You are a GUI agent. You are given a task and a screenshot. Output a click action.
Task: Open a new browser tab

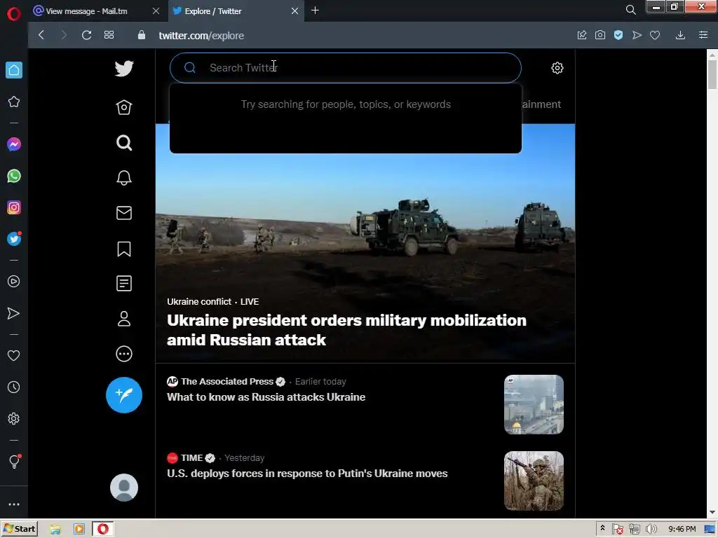[315, 11]
